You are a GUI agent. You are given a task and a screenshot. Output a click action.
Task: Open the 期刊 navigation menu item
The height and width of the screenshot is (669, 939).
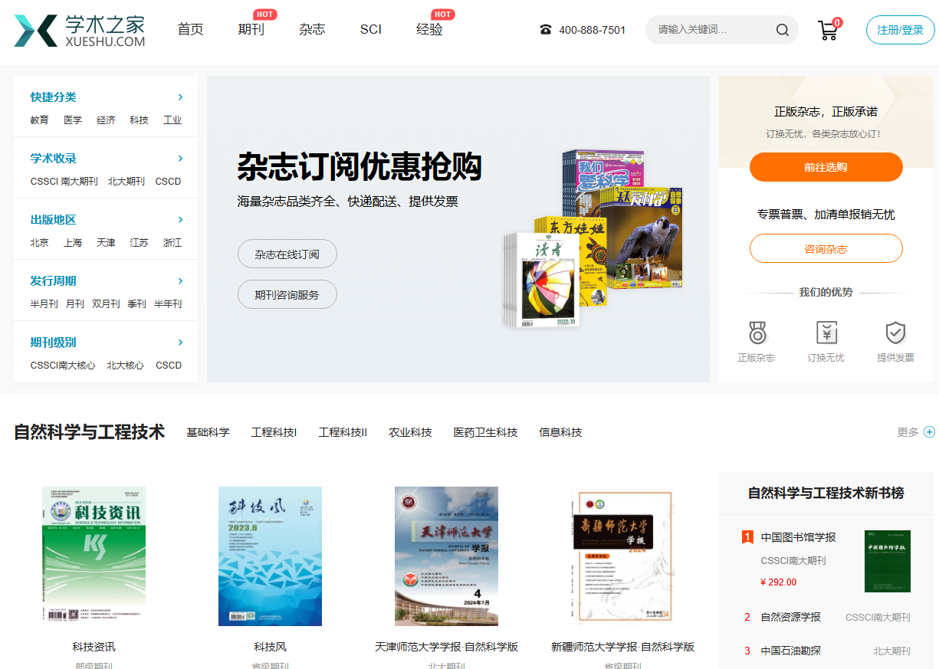click(251, 30)
